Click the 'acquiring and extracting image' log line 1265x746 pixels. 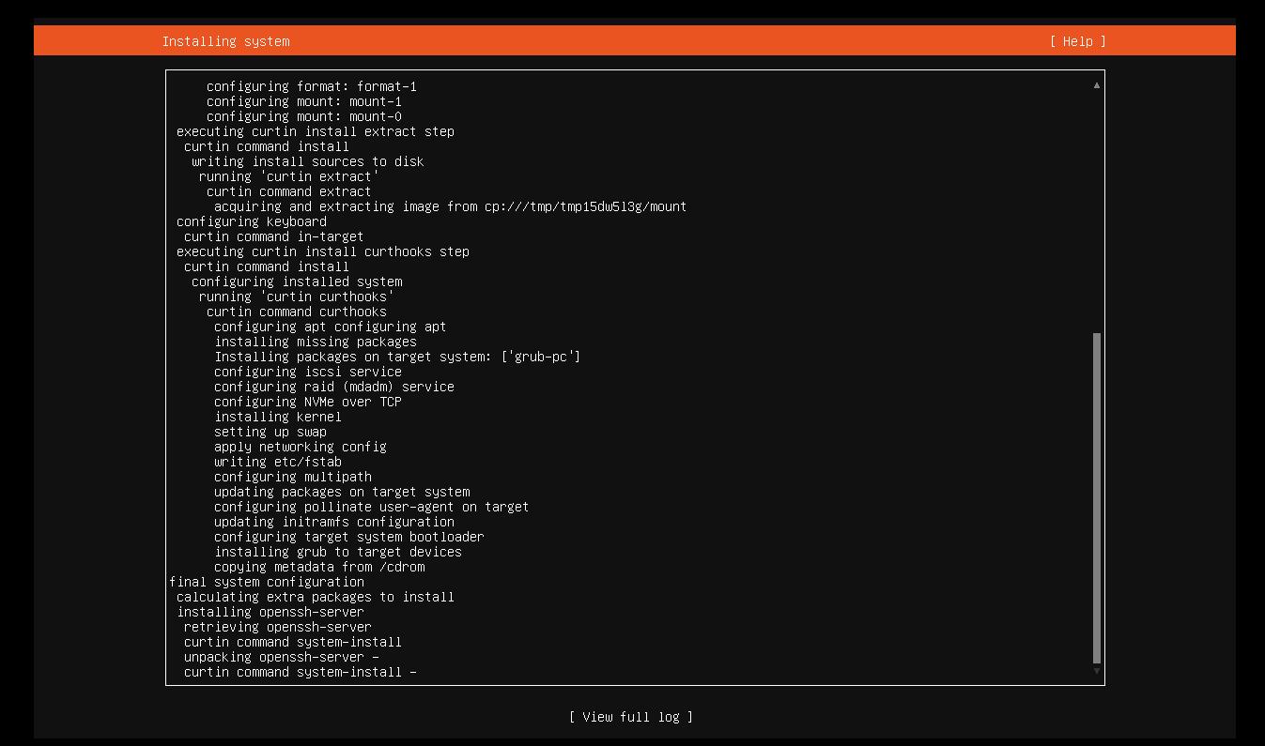pos(450,206)
